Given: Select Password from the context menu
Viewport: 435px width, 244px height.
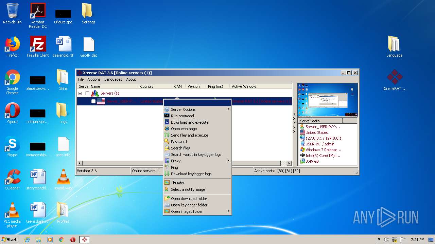Looking at the screenshot, I should tap(197, 142).
